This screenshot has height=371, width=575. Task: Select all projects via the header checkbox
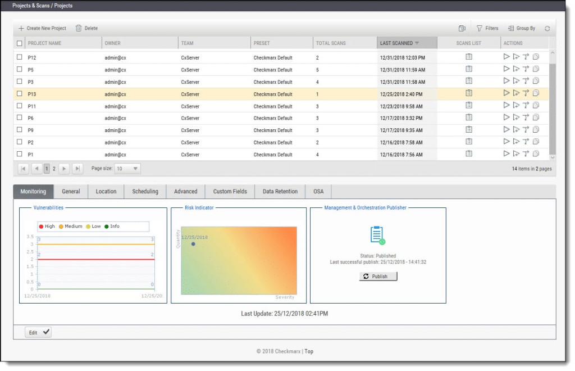click(20, 42)
